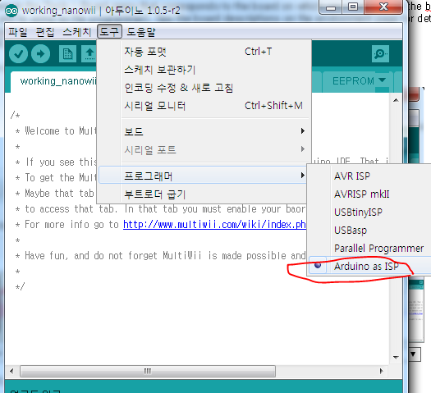Click the horizontal scrollbar thumb

tap(148, 372)
